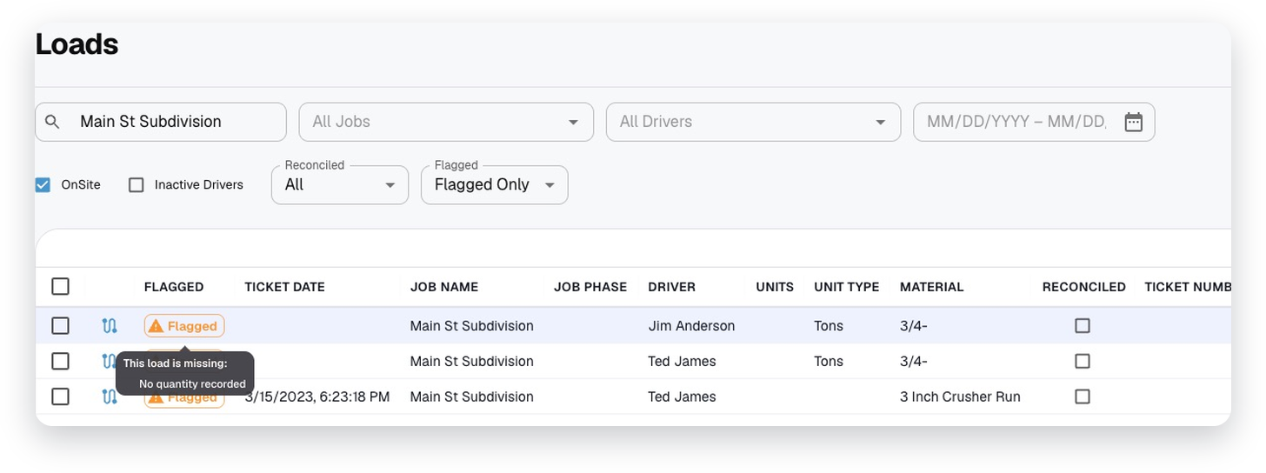Open the All Drivers dropdown
The width and height of the screenshot is (1266, 473).
[x=753, y=122]
